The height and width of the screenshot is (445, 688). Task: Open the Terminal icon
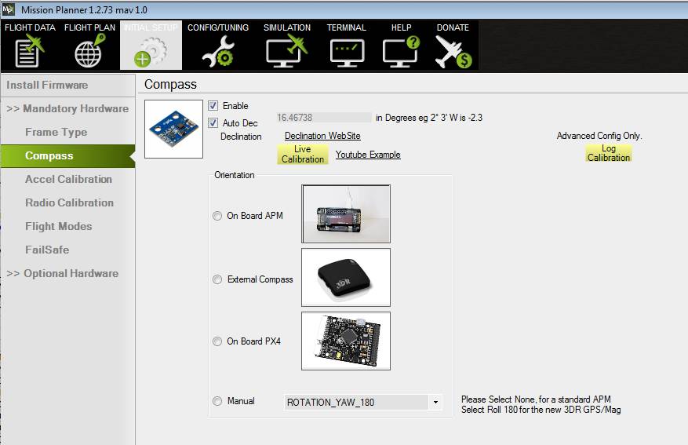click(346, 51)
